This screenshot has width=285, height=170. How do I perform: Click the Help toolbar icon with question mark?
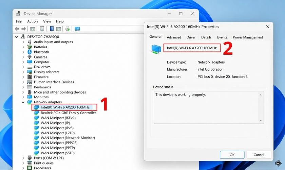(x=52, y=29)
